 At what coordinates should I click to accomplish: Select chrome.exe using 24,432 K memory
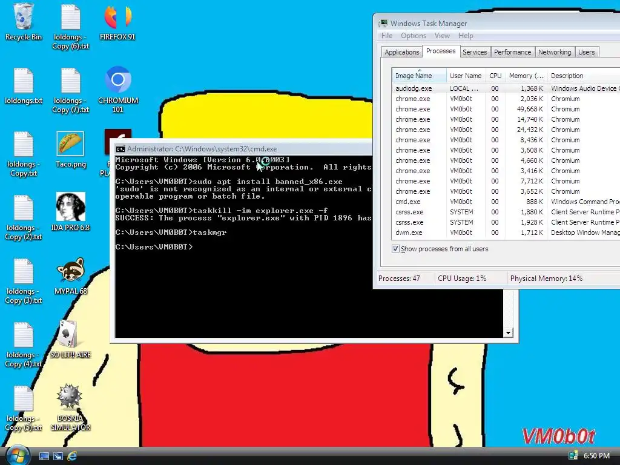506,130
